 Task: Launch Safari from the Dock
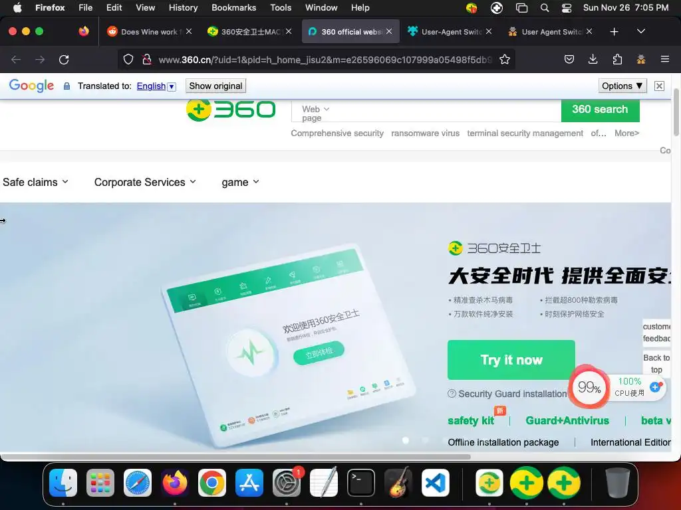click(x=138, y=483)
